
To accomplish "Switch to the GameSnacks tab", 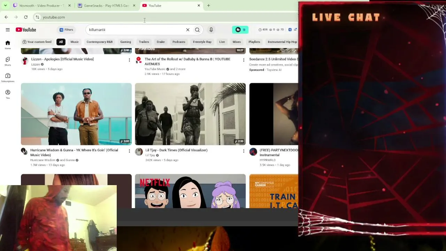I will point(106,6).
